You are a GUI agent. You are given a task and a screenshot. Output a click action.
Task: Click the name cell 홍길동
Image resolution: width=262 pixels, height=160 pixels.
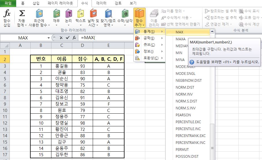(62, 66)
